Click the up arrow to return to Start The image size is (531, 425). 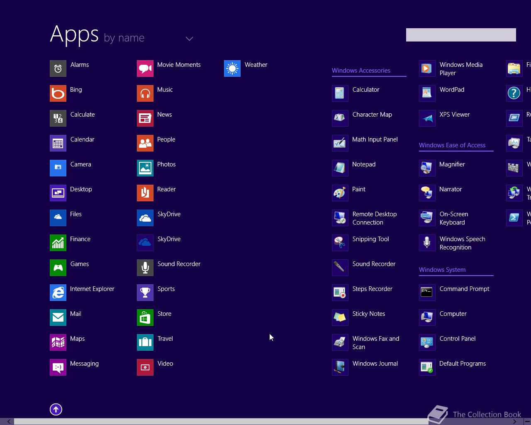pos(56,410)
